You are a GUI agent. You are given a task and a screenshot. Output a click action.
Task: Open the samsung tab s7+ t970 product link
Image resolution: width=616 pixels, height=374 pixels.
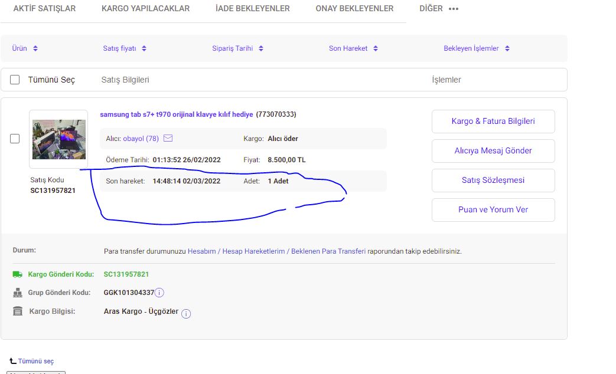coord(177,114)
